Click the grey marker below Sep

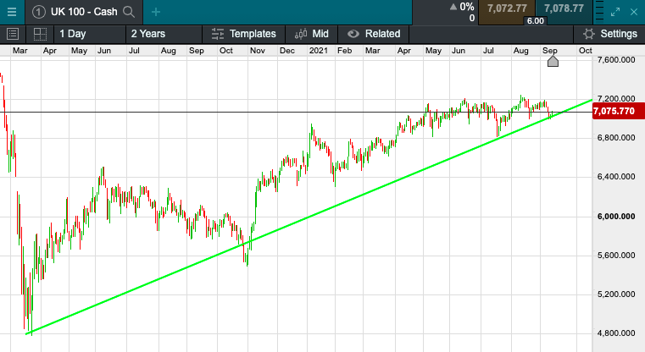(553, 61)
